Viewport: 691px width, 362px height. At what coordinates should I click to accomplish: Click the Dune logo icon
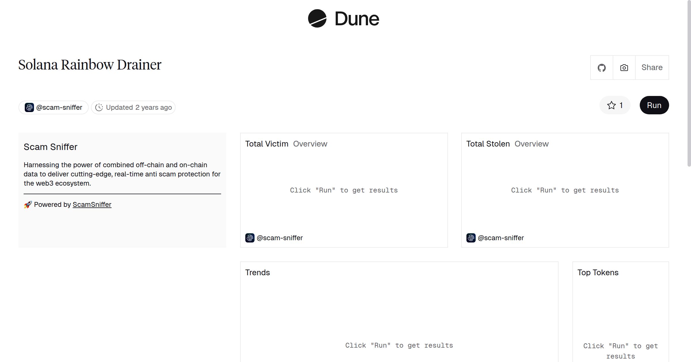(x=317, y=18)
